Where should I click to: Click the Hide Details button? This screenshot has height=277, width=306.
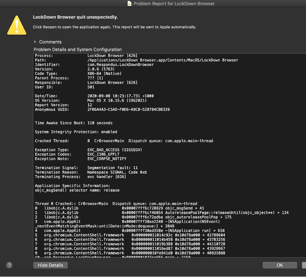pos(50,265)
